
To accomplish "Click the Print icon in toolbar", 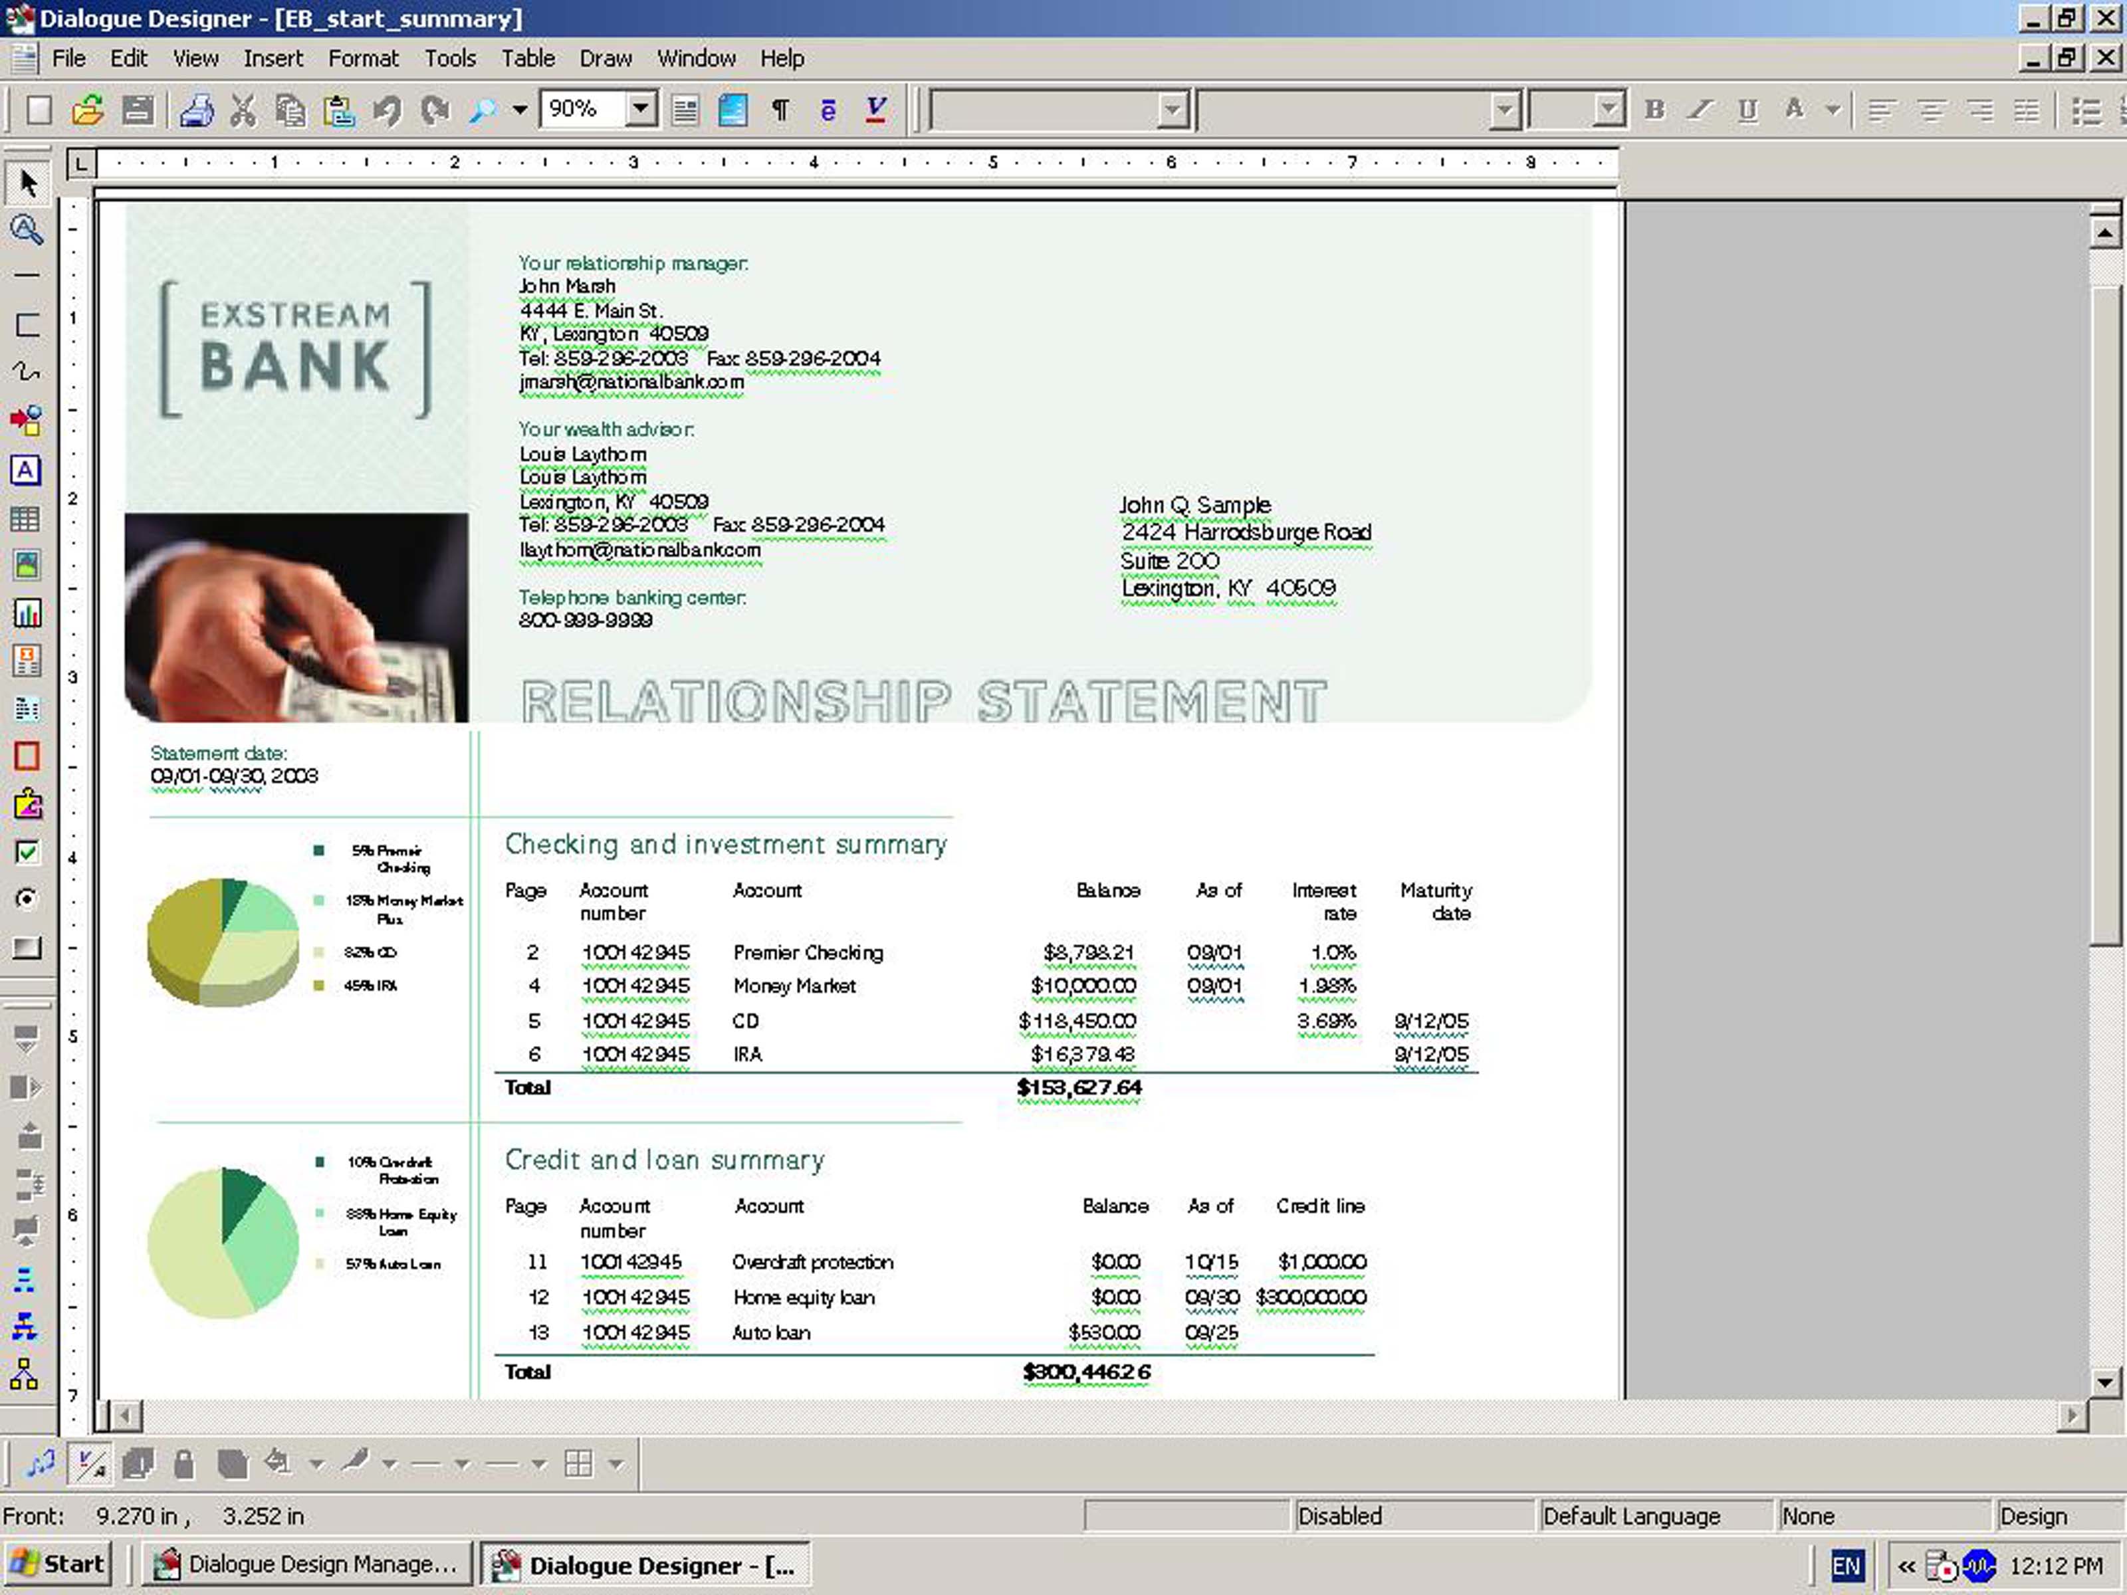I will (196, 110).
